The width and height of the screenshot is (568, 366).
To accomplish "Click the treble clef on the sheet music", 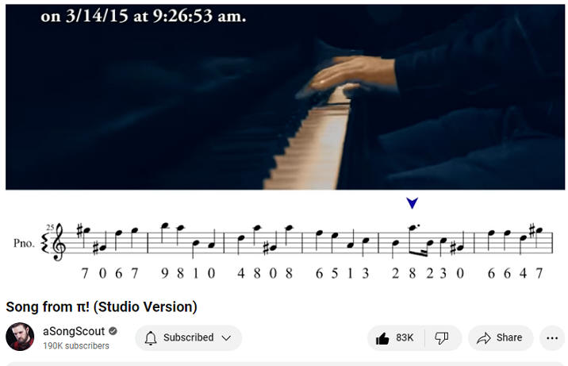I will [59, 241].
